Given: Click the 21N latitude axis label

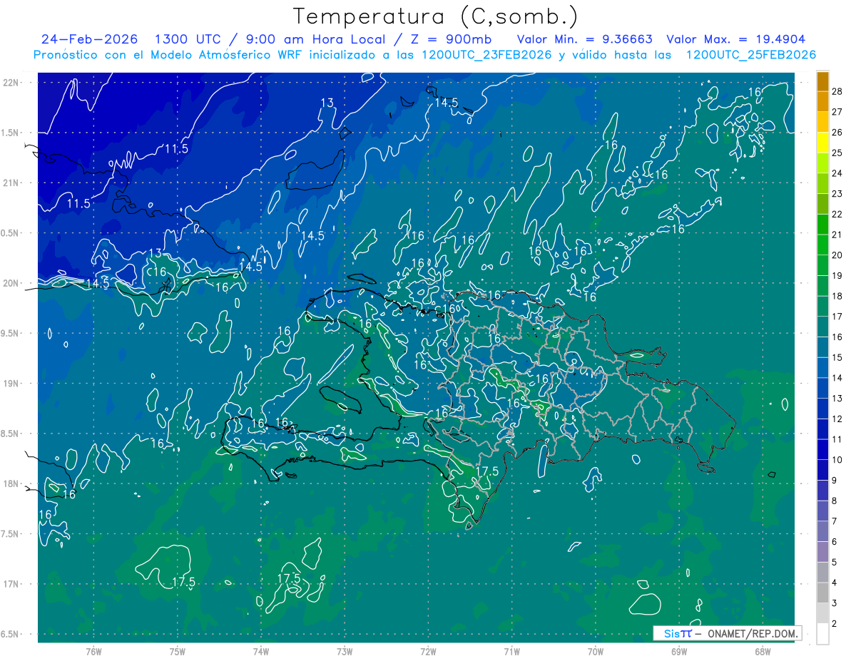Looking at the screenshot, I should point(12,183).
